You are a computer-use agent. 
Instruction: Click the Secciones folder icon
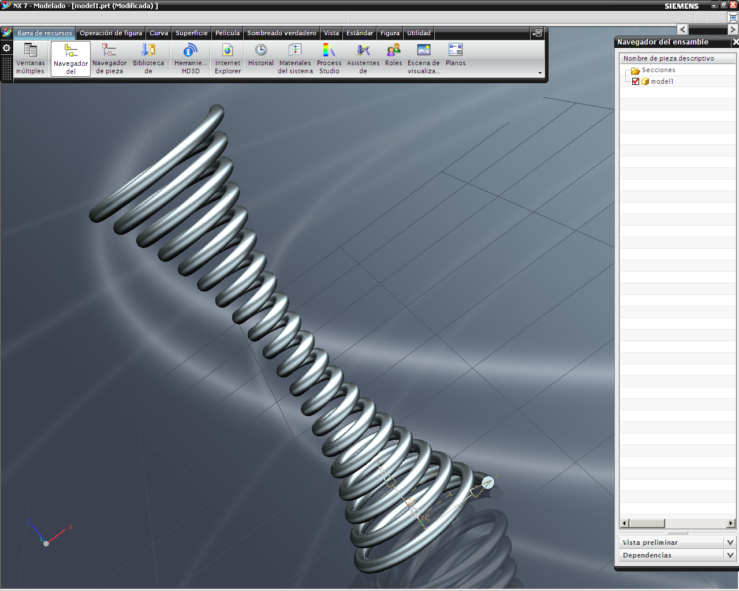pyautogui.click(x=635, y=70)
